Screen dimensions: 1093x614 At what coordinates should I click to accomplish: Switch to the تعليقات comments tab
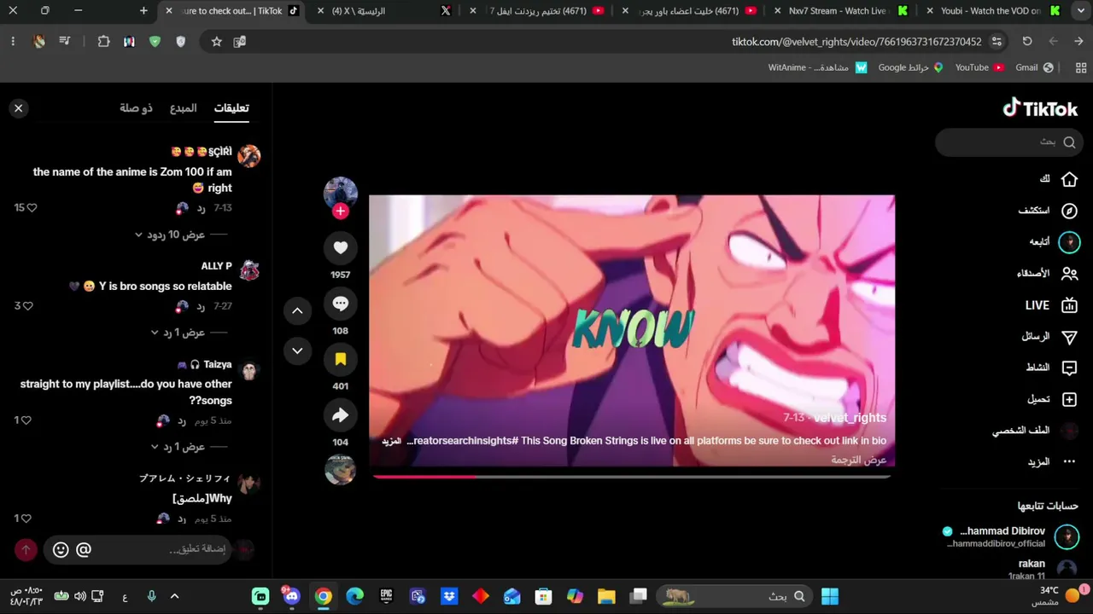tap(231, 108)
